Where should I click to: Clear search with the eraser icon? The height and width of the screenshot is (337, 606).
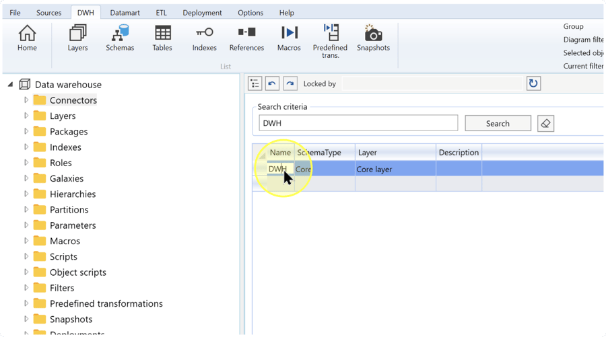[545, 124]
